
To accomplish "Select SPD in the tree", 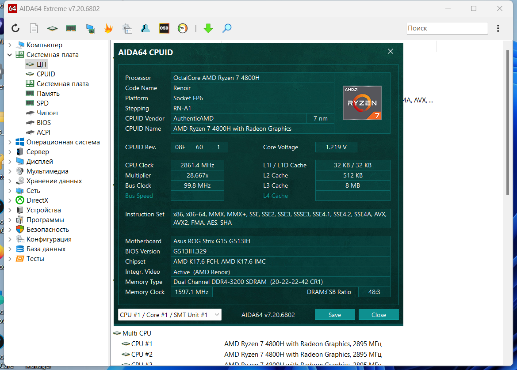I will click(42, 103).
